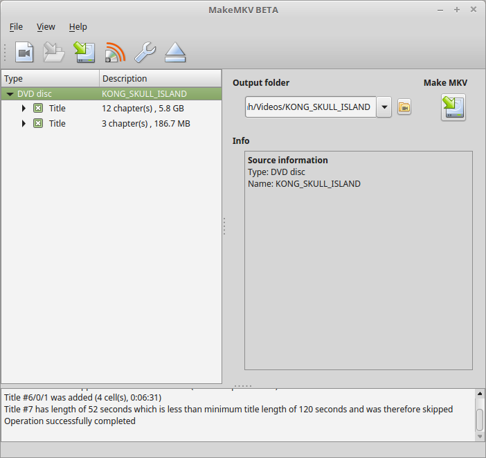Viewport: 486px width, 458px height.
Task: Close the MakeMKV window
Action: pos(474,10)
